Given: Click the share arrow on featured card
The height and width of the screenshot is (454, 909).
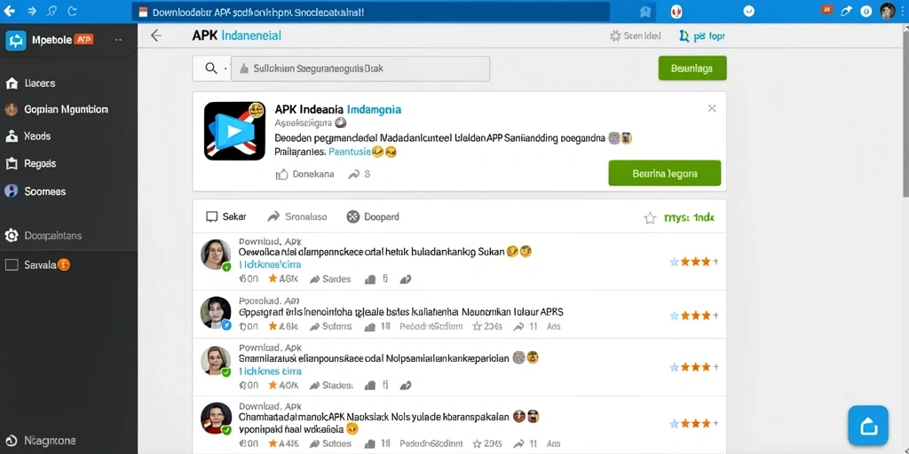Looking at the screenshot, I should tap(353, 174).
